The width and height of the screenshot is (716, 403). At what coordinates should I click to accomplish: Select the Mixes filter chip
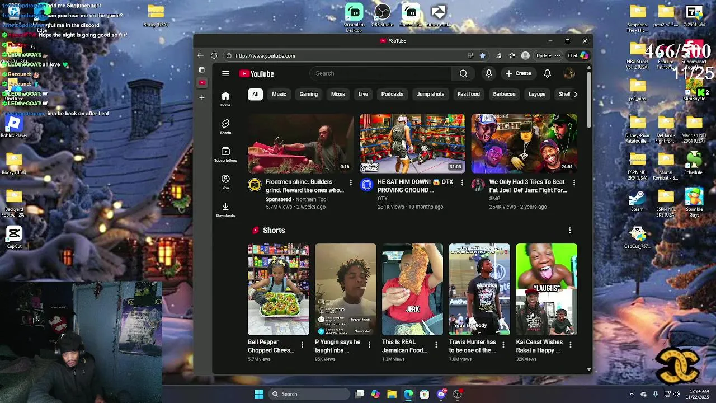tap(338, 94)
